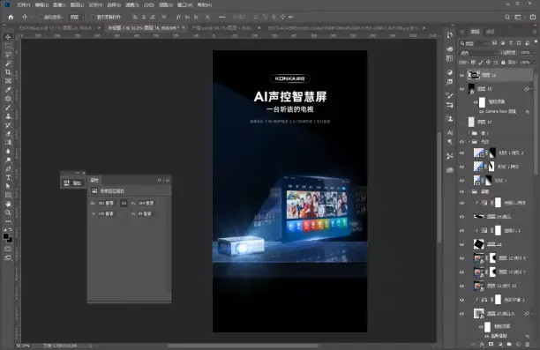
Task: Select the Eyedropper tool
Action: tap(8, 90)
